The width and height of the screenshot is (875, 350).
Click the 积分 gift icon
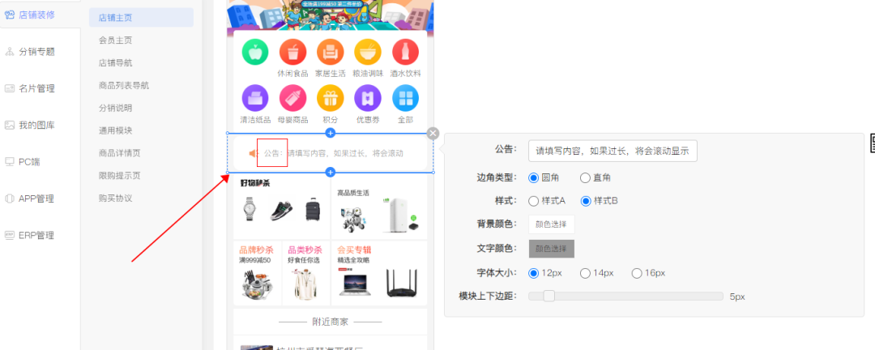(331, 99)
